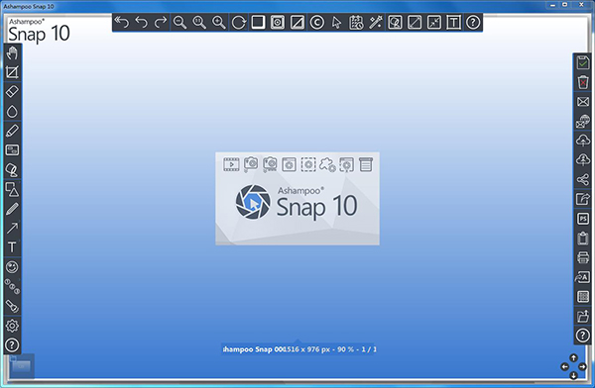Click the captured Snap 10 image on canvas
Image resolution: width=595 pixels, height=388 pixels.
(x=297, y=199)
